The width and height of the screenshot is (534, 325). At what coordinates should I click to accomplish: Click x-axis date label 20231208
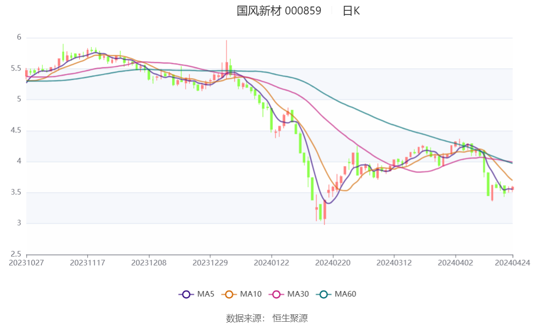click(x=149, y=263)
